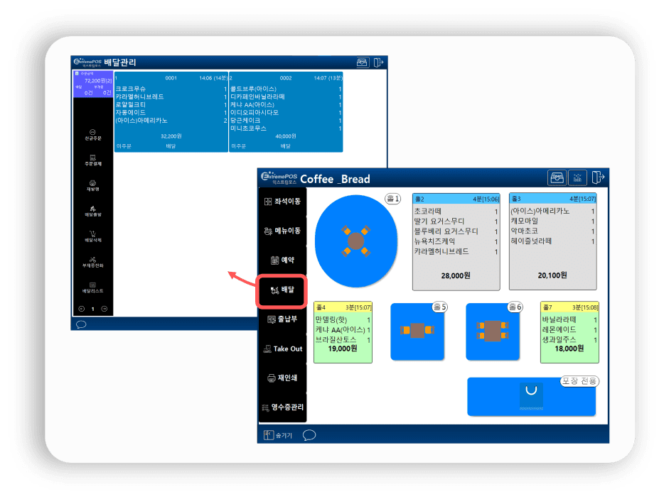Choose Take Out in the sidebar
Viewport: 664px width, 499px height.
point(282,349)
